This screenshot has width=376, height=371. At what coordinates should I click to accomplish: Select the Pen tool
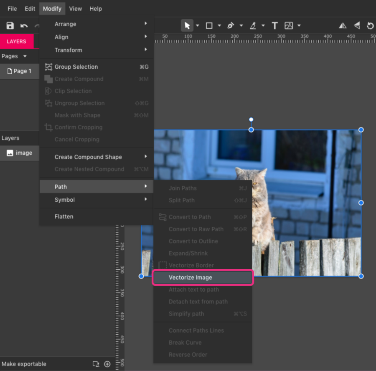tap(230, 25)
